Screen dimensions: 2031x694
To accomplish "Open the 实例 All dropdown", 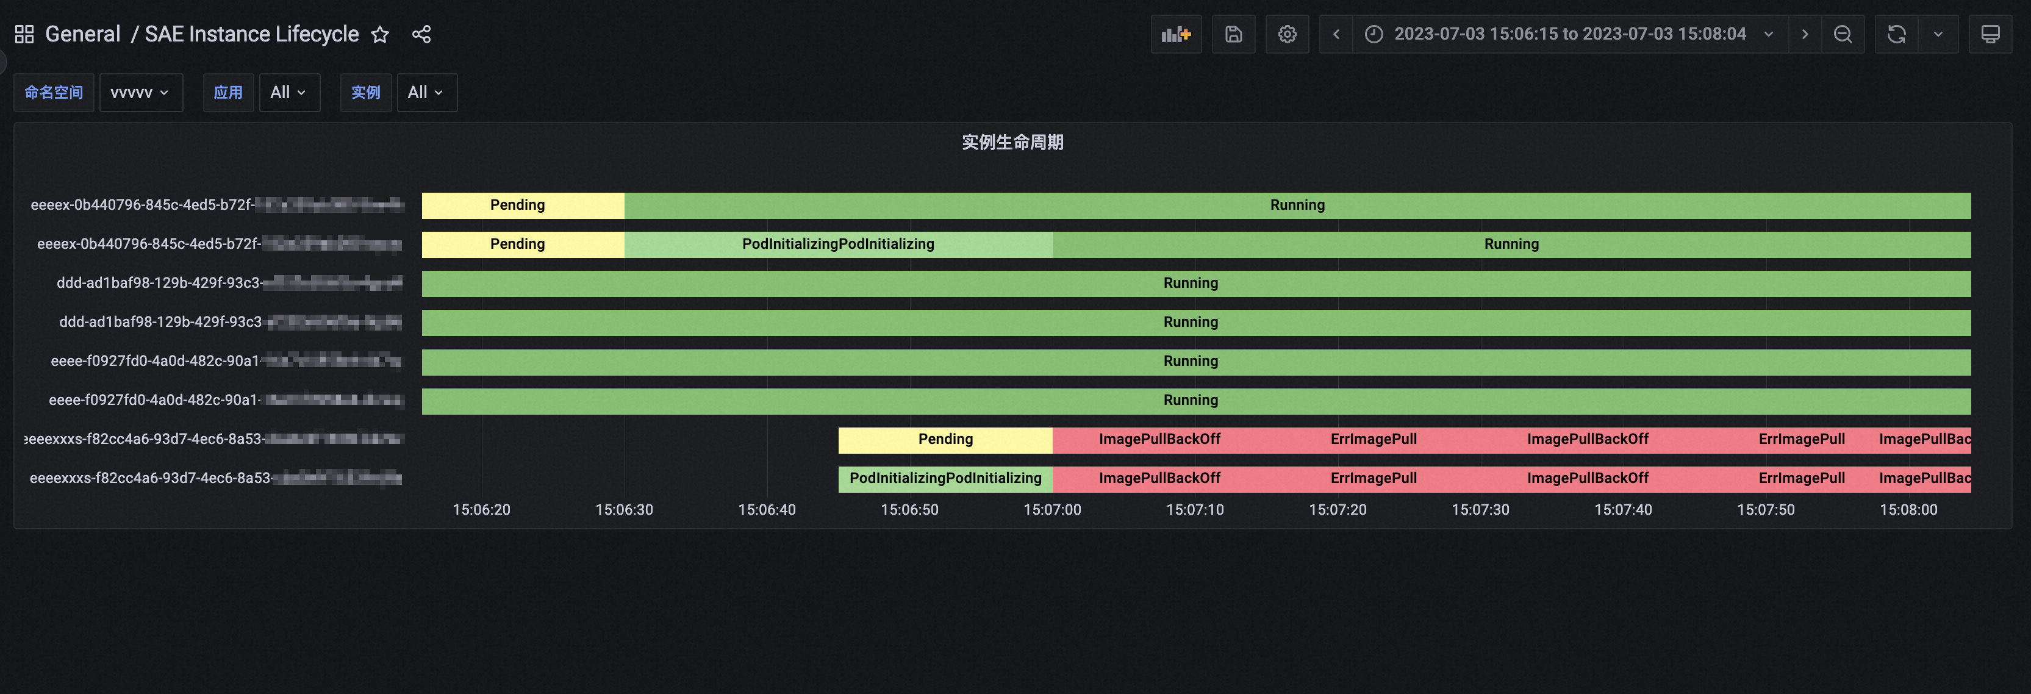I will pos(426,92).
